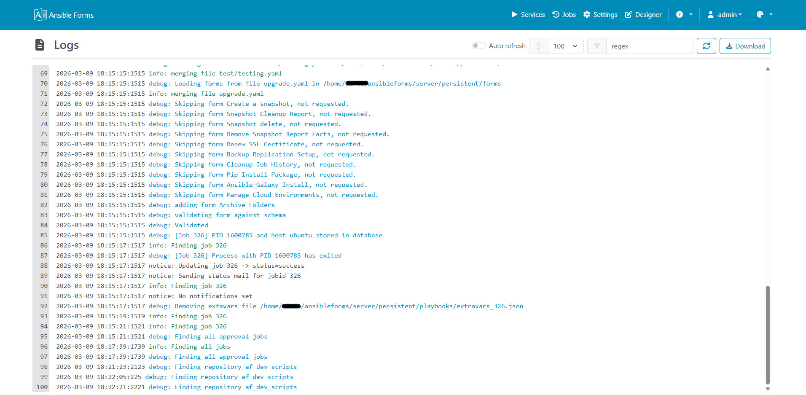Open the 100 line-count dropdown
The width and height of the screenshot is (806, 395).
565,46
